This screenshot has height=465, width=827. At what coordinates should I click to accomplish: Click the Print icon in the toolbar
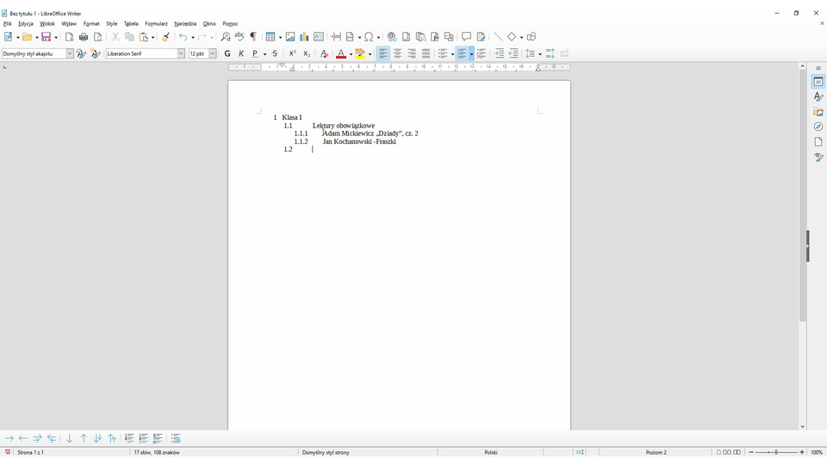84,37
